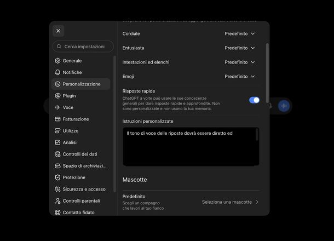Open Intestazioni ed elenchi Predefinito dropdown
Image resolution: width=334 pixels, height=241 pixels.
[240, 62]
